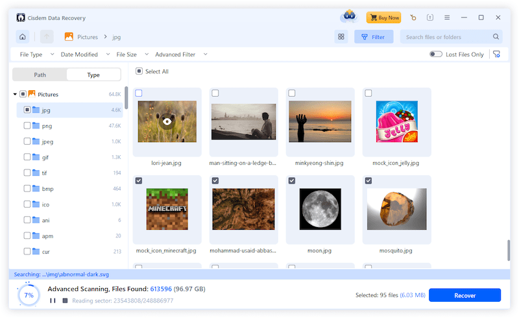Click the search magnifier icon
The height and width of the screenshot is (318, 519).
(x=496, y=37)
